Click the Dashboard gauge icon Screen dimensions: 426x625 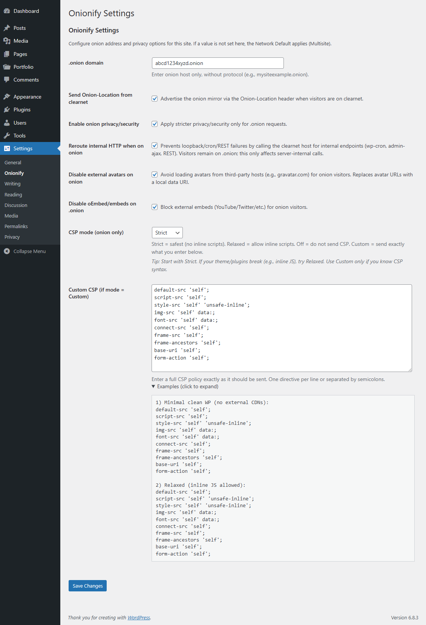(7, 11)
